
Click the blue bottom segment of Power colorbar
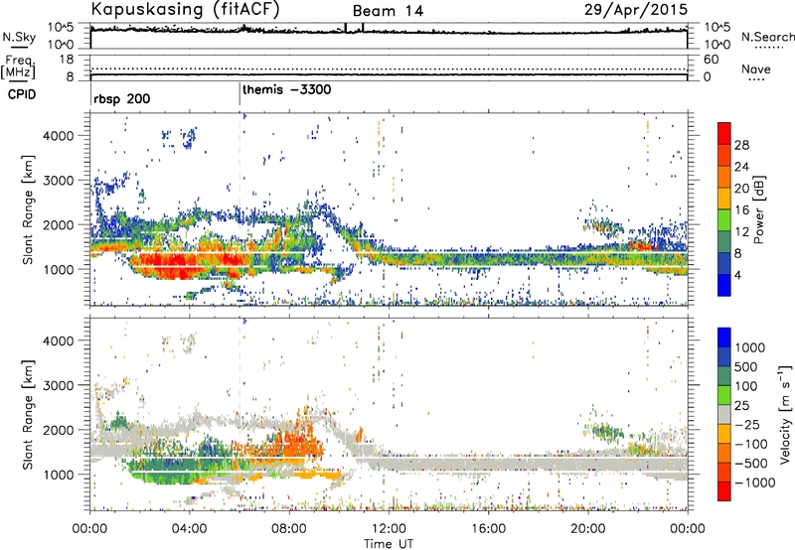click(x=724, y=285)
